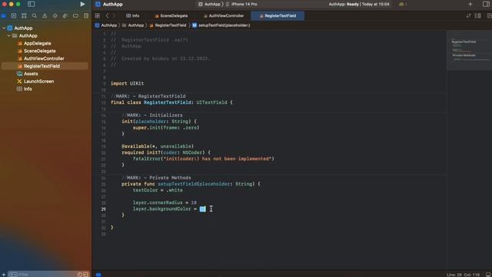Open the Source Control navigator

[14, 15]
